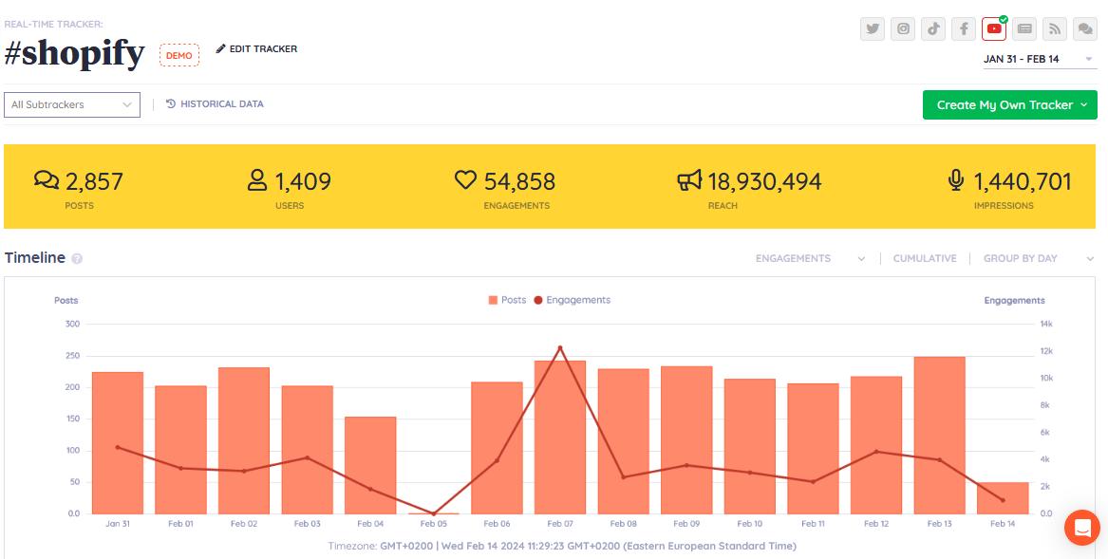Toggle the YouTube source icon
Viewport: 1108px width, 559px height.
click(x=994, y=29)
